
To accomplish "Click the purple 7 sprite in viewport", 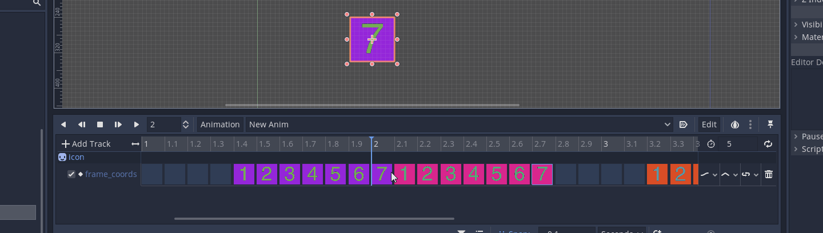I will coord(372,39).
